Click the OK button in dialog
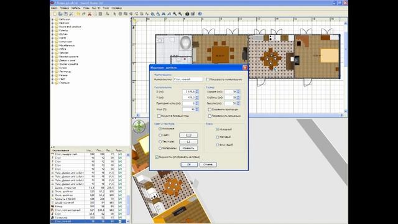Screen dimensions: 398x224 [x=189, y=164]
